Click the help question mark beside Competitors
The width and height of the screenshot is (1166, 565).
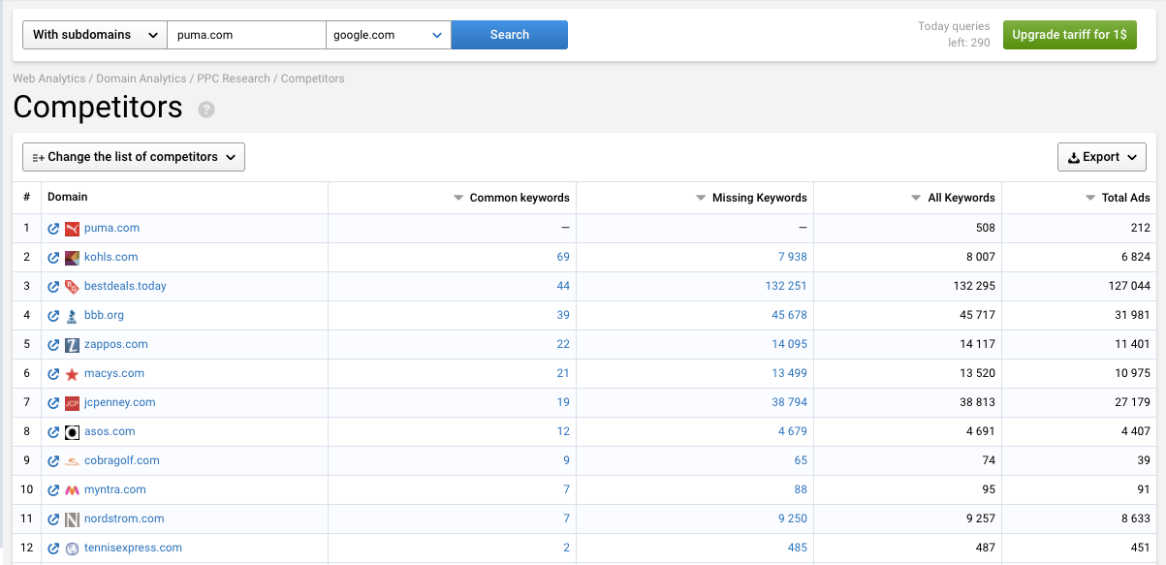(x=206, y=110)
